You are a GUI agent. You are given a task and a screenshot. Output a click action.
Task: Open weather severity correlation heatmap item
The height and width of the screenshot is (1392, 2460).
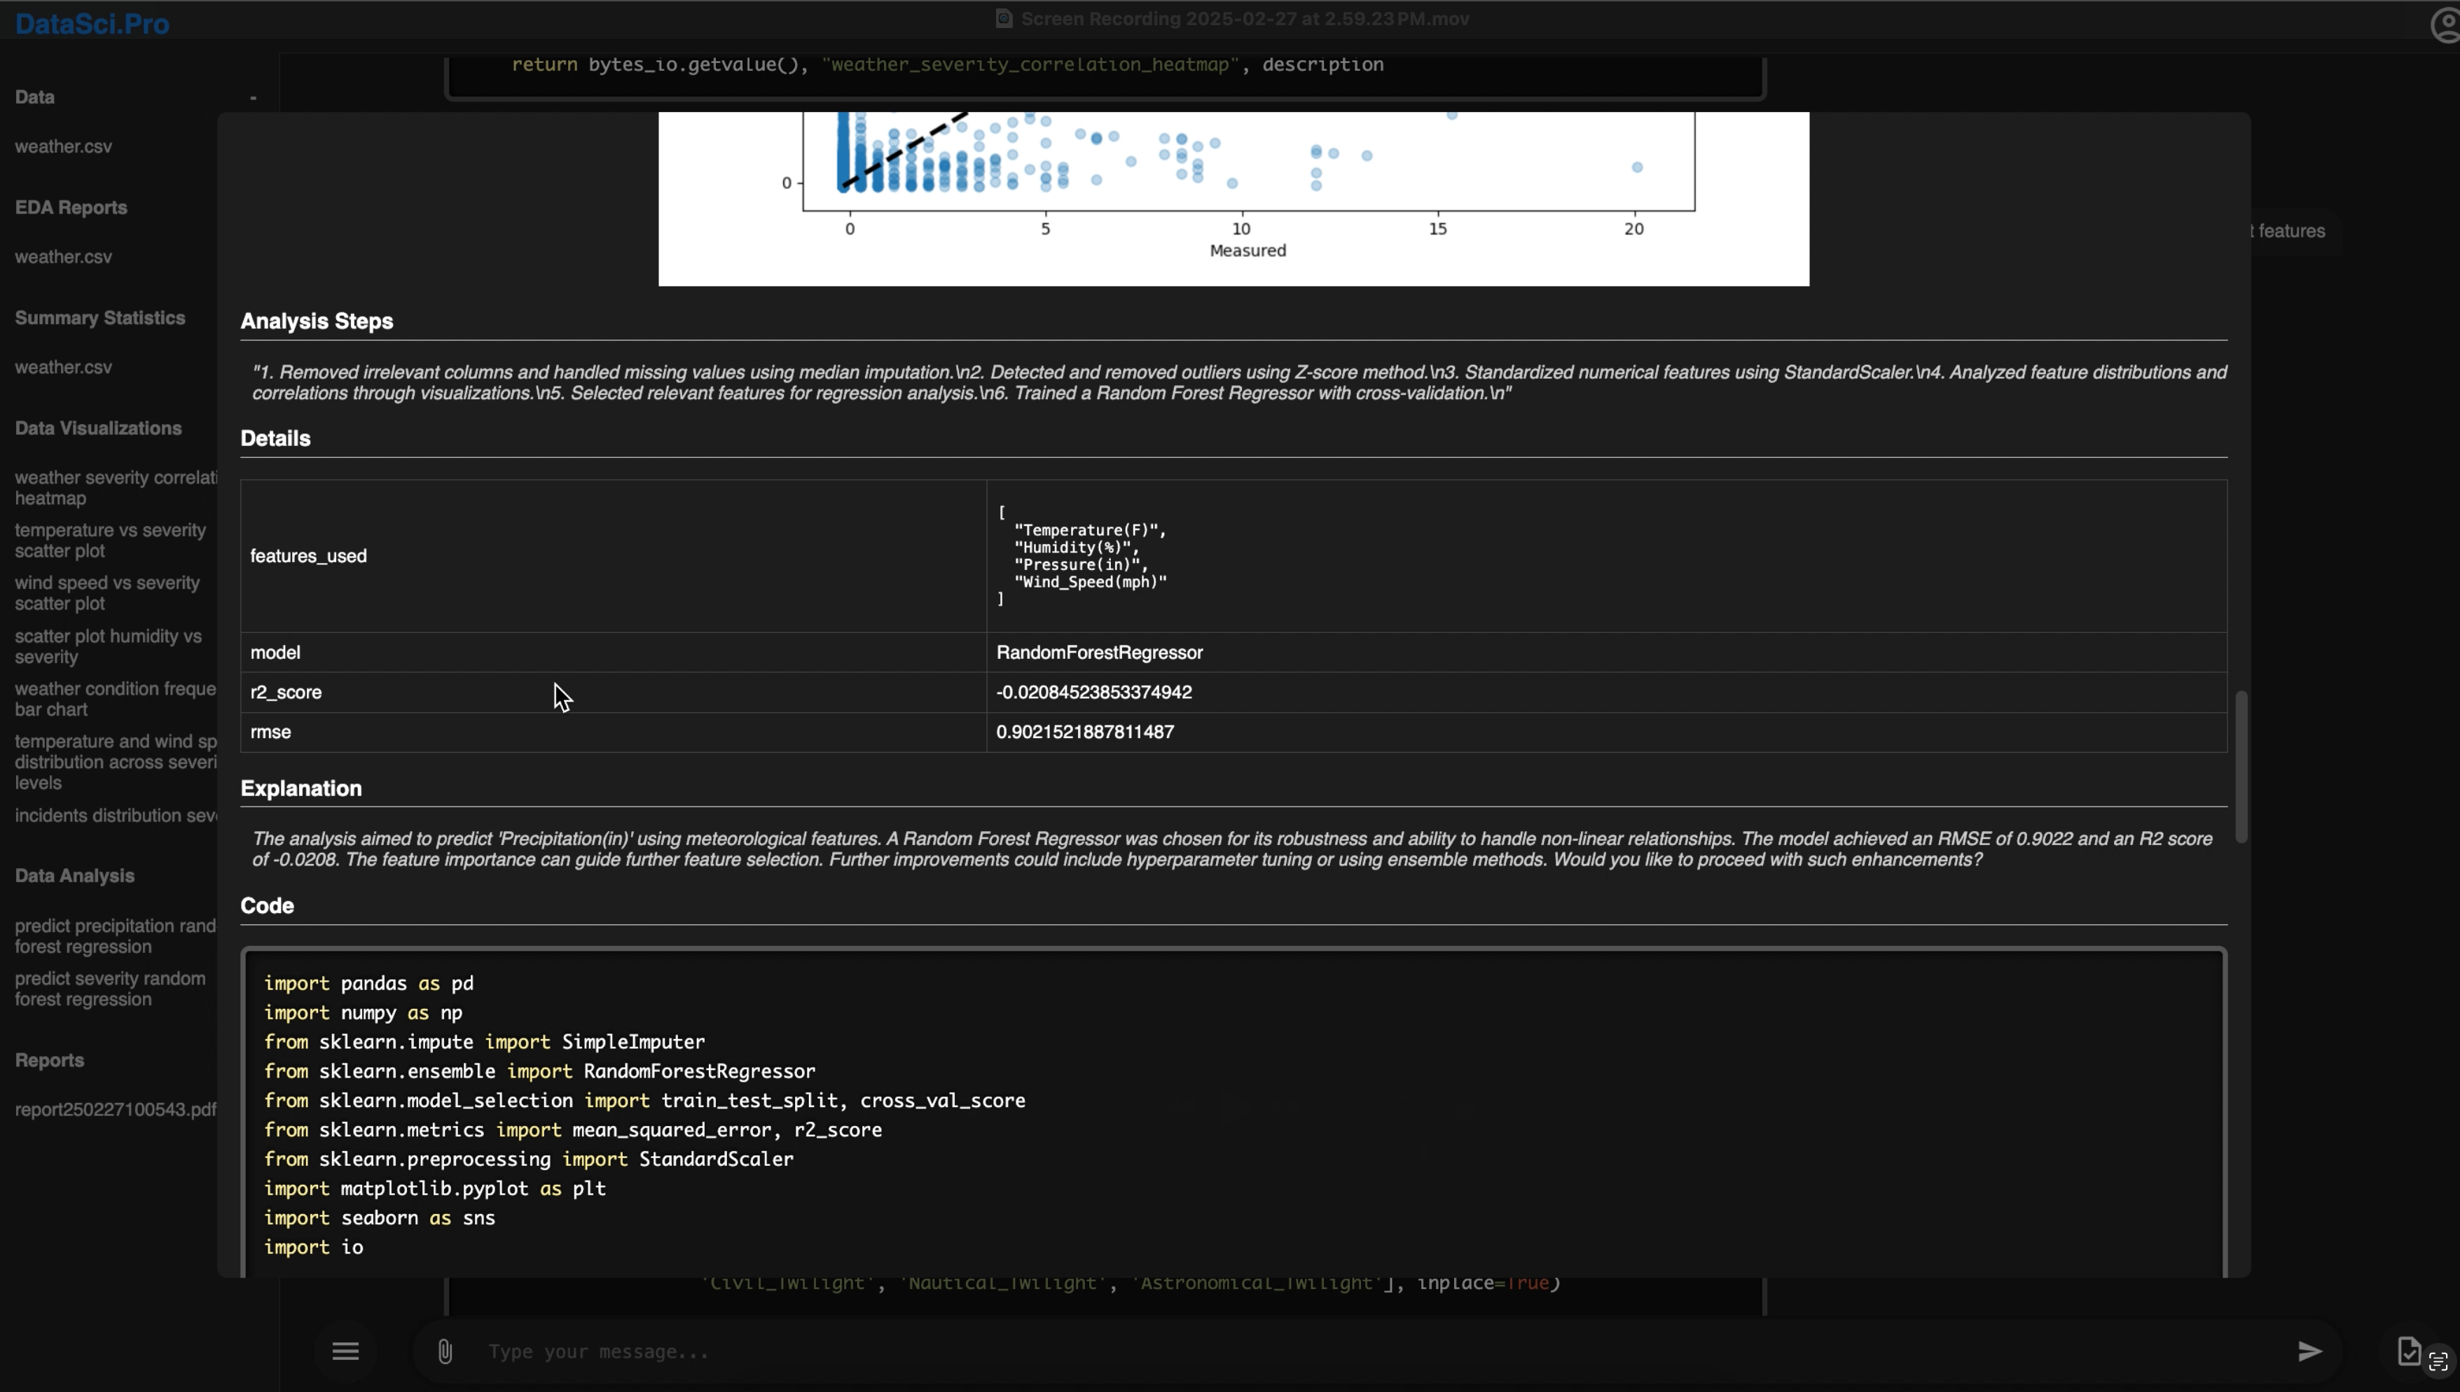(x=115, y=487)
